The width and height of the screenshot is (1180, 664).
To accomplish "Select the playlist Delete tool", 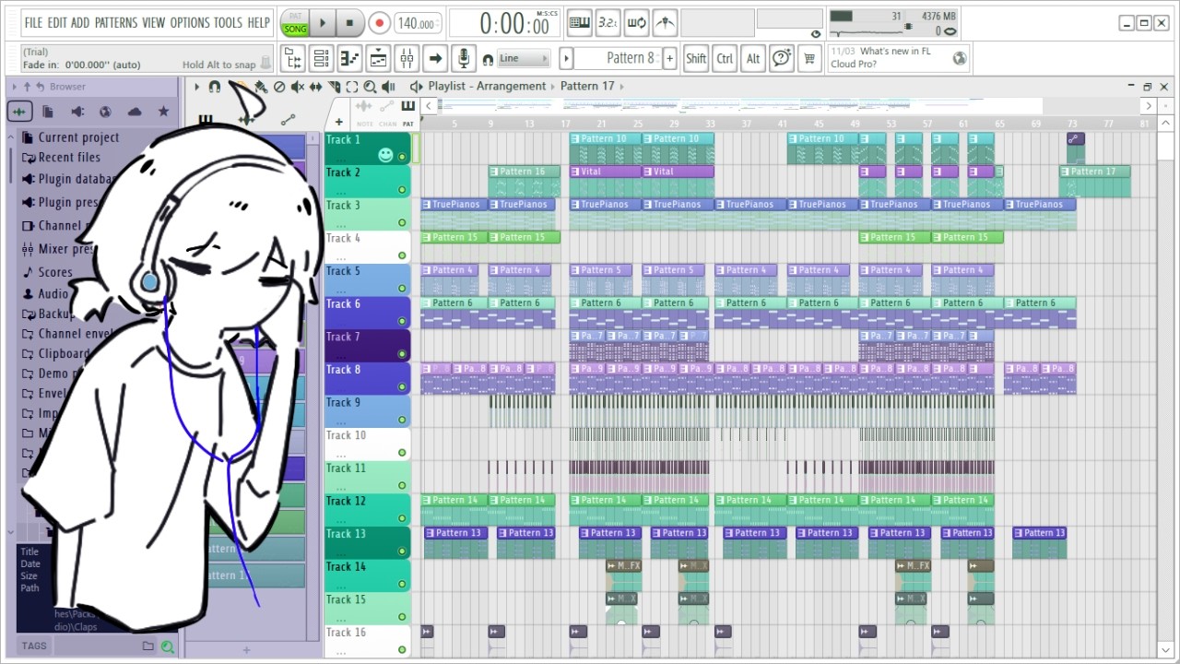I will pos(279,87).
